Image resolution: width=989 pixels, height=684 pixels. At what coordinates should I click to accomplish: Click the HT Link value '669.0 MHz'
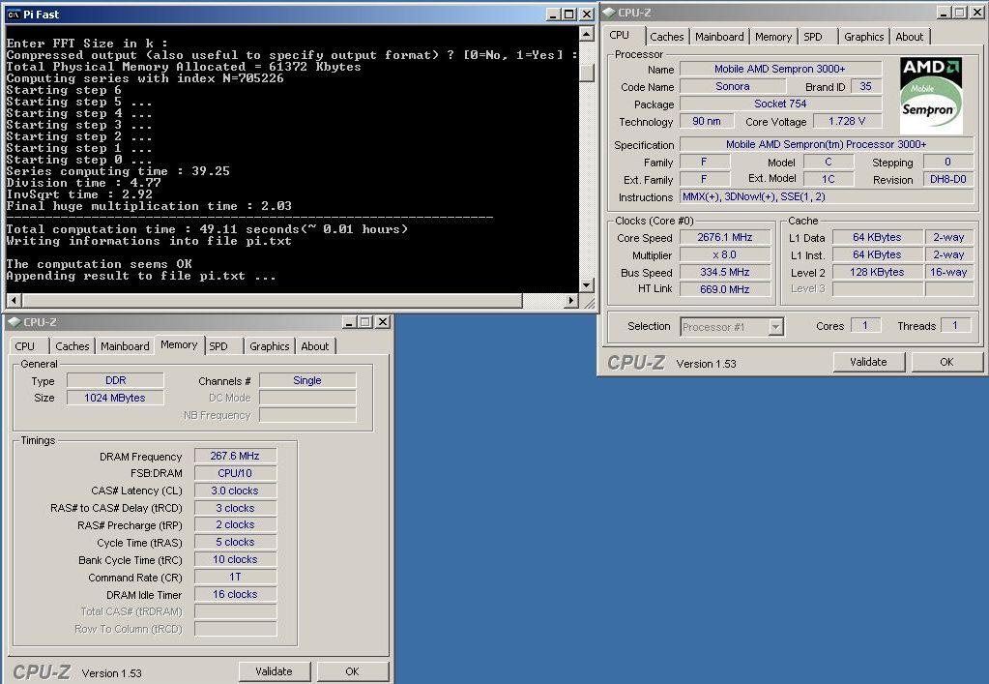725,289
